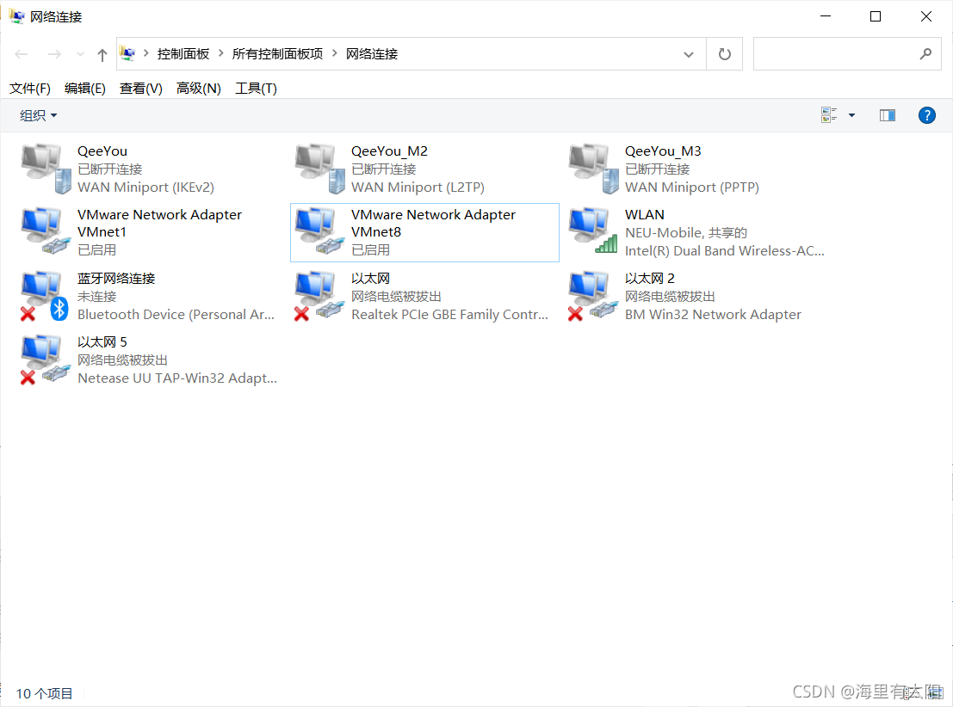Open the 文件(F) menu
This screenshot has width=953, height=707.
point(30,89)
